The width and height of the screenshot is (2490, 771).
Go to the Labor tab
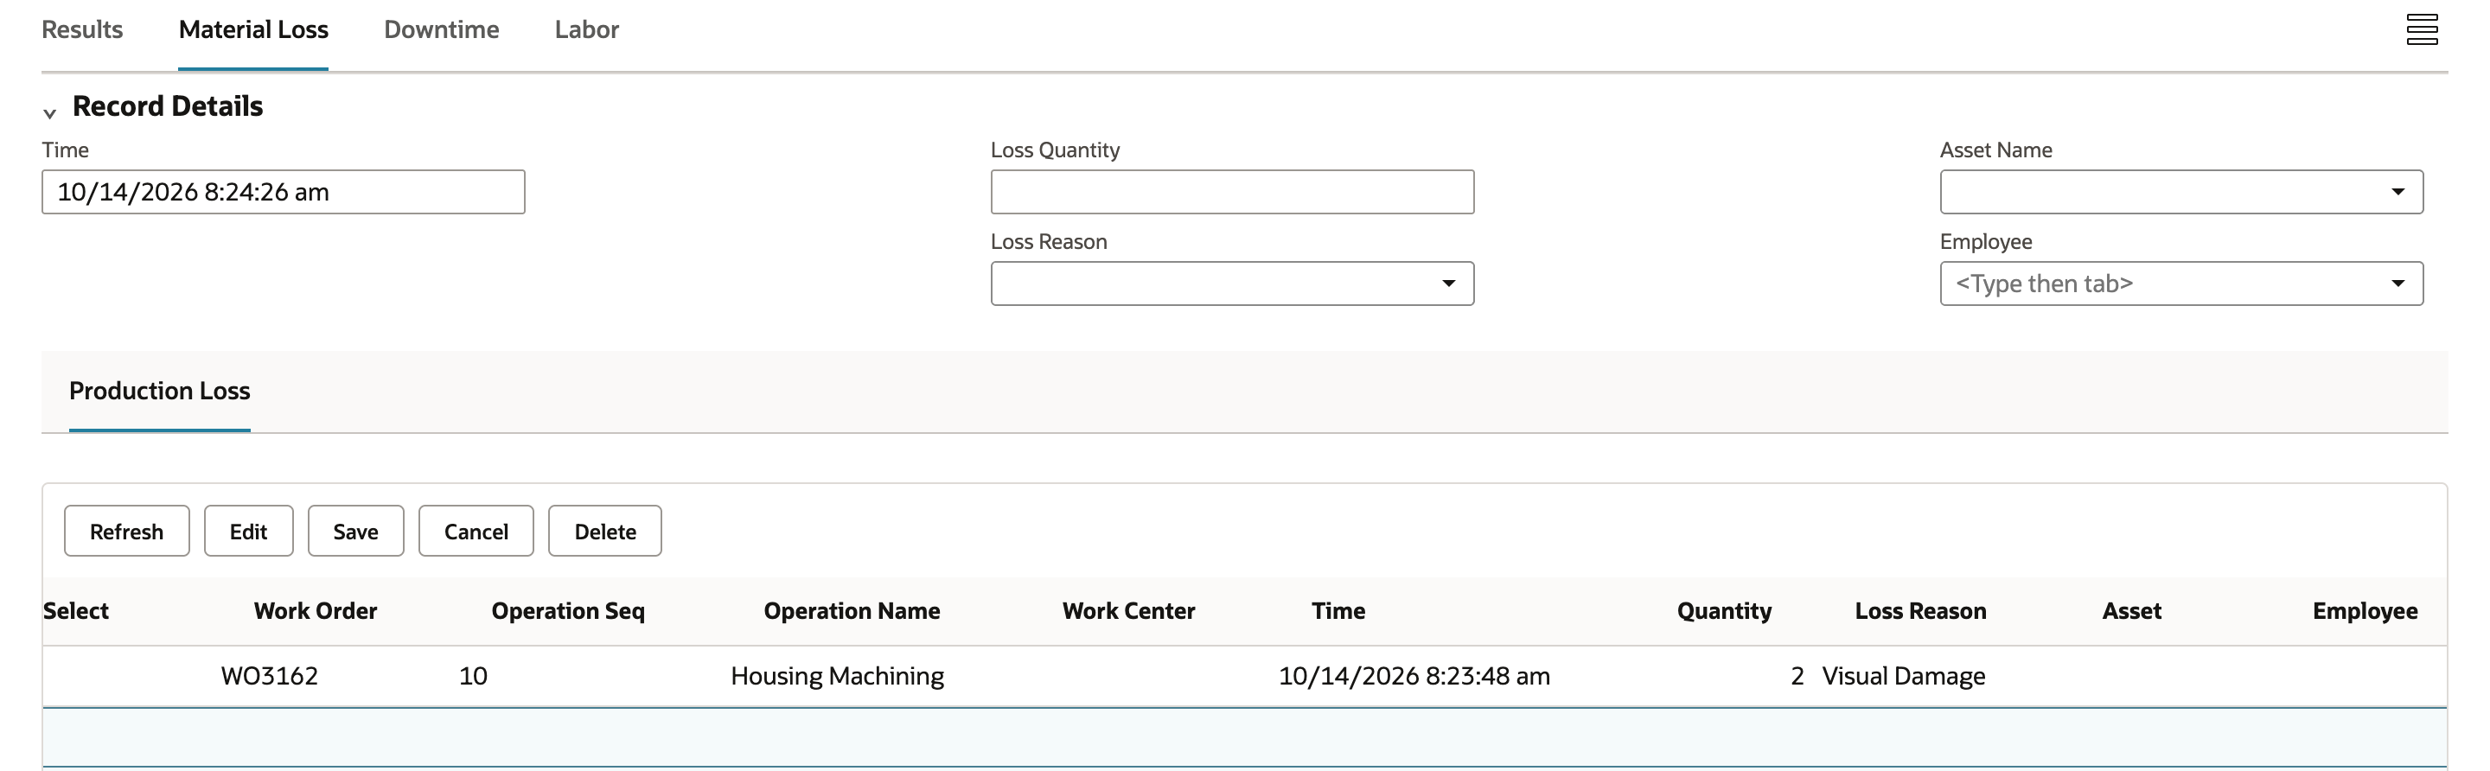coord(587,30)
